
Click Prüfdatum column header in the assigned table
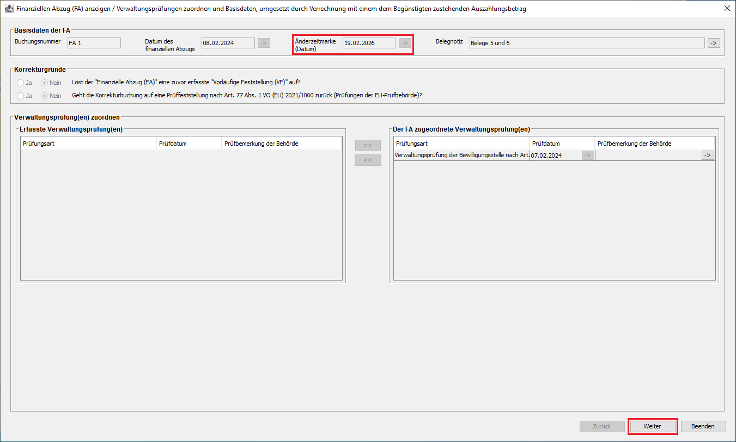coord(562,144)
